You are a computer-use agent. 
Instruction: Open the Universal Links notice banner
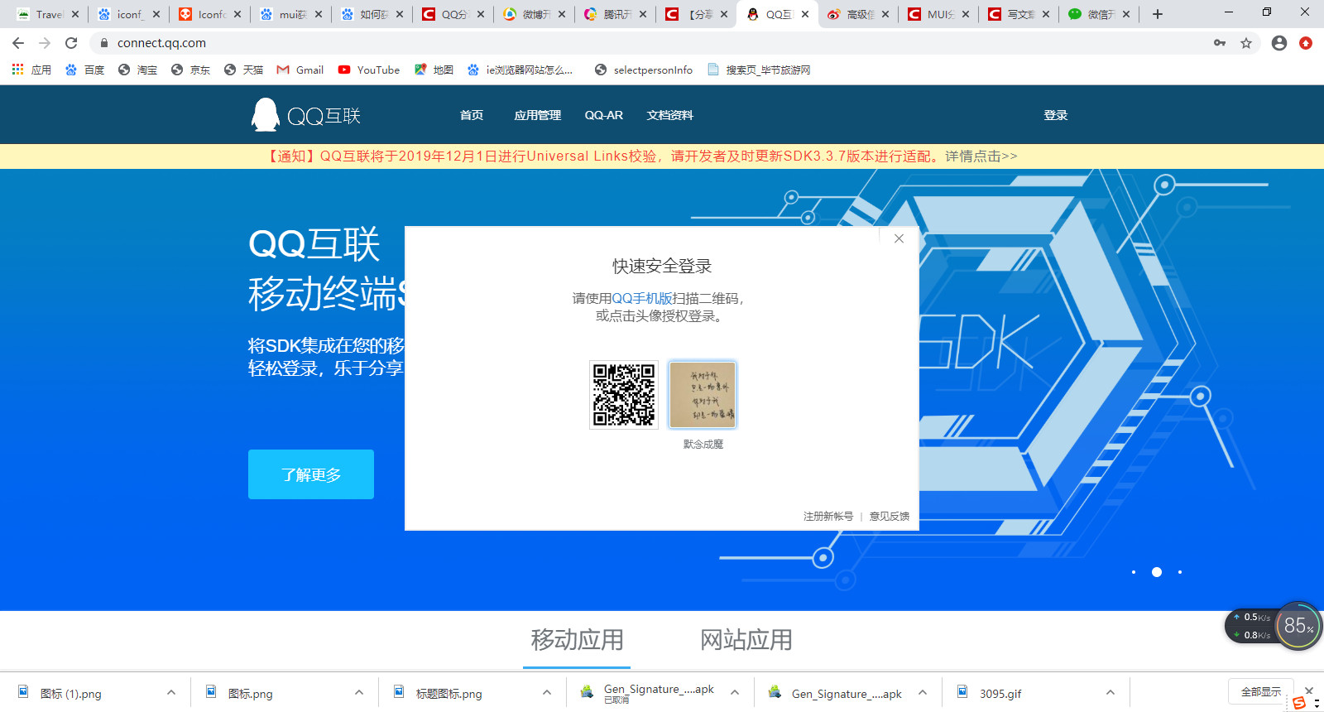[x=642, y=156]
